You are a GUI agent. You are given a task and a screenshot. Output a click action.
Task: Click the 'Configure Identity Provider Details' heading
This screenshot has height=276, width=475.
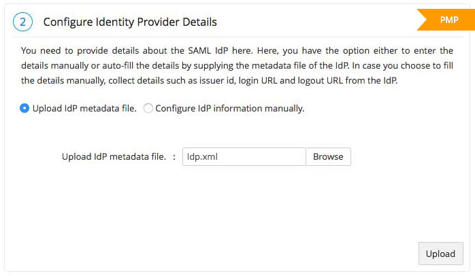coord(130,22)
